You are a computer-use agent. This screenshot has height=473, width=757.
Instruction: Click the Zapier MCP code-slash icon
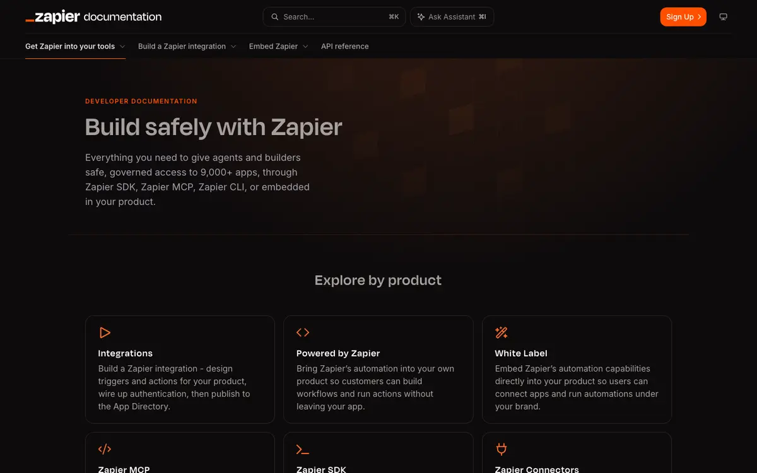click(105, 449)
